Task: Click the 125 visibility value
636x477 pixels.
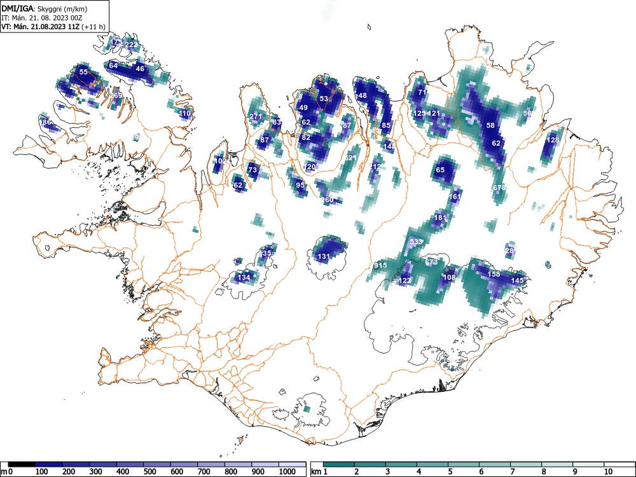Action: [419, 113]
